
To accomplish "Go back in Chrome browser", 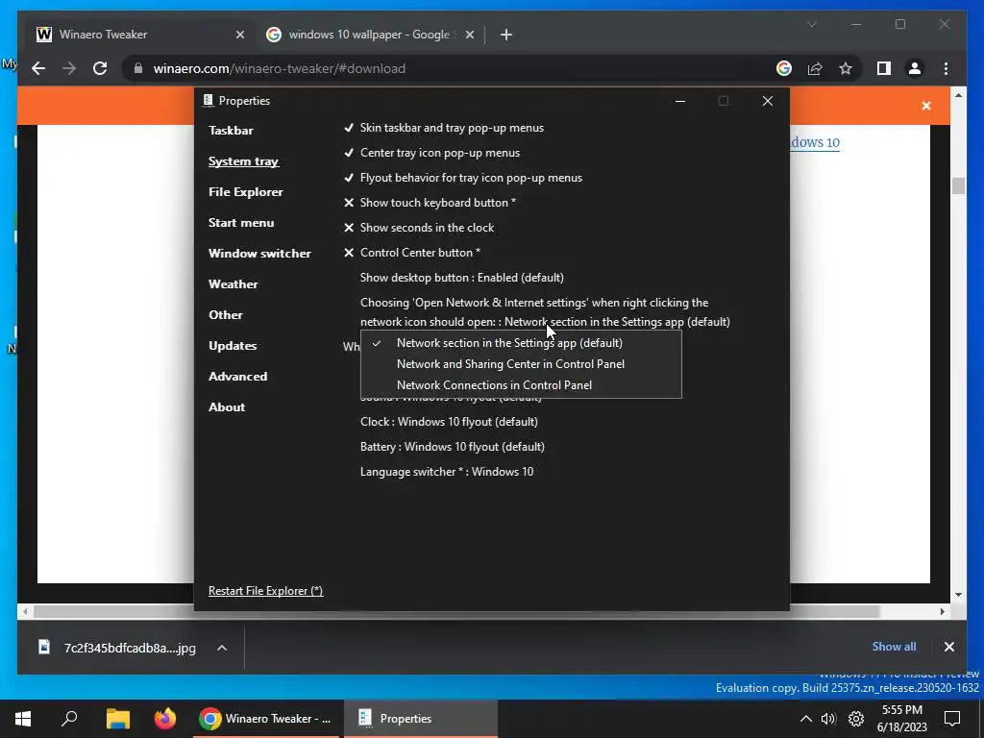I will point(38,68).
